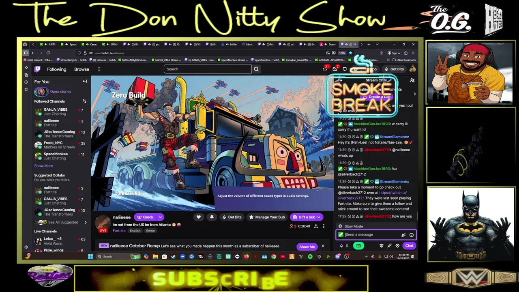Reload the browser page
The image size is (519, 292).
(48, 53)
